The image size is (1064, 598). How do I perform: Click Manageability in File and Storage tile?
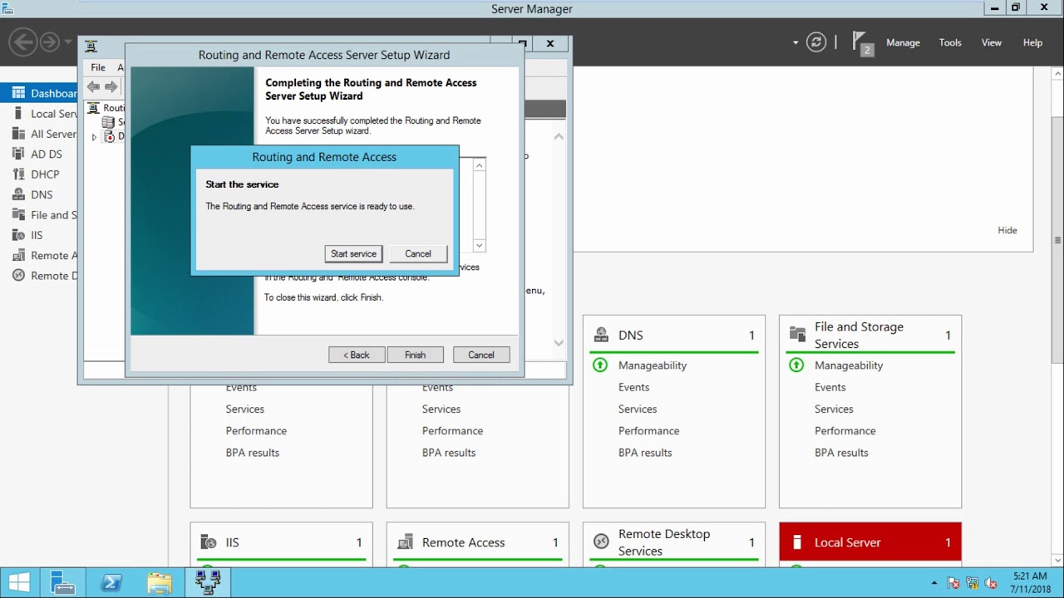pyautogui.click(x=849, y=365)
